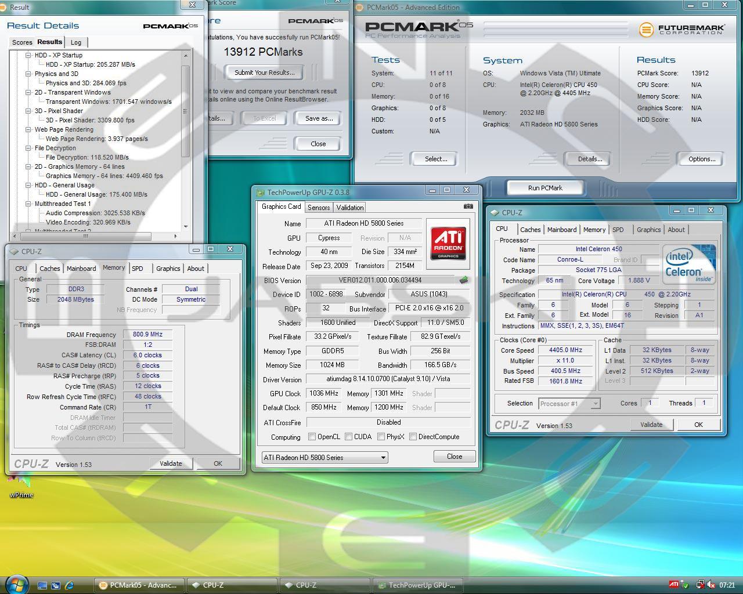Collapse the Web Page Rendering node
This screenshot has height=594, width=743.
(28, 129)
